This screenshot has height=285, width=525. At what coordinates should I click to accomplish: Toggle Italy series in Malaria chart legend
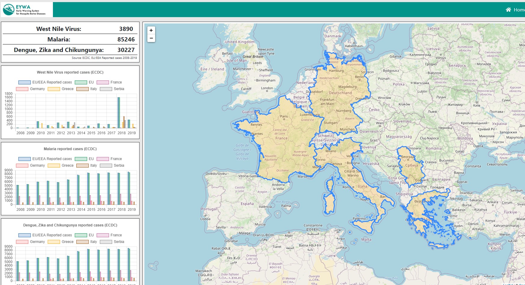coord(87,165)
